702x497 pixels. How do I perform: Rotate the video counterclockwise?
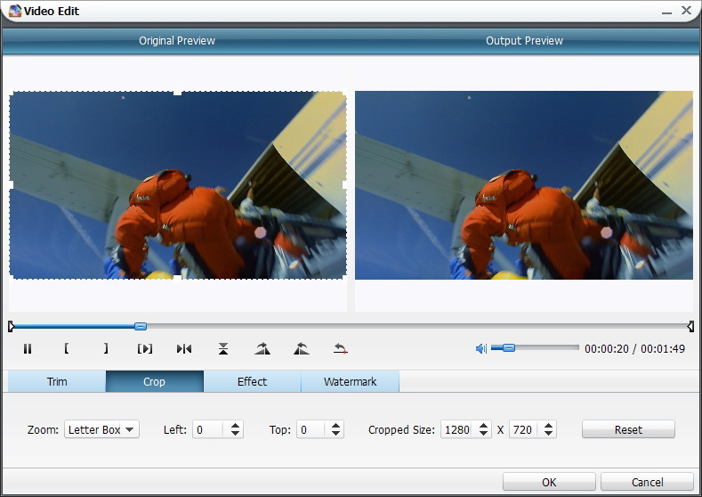pyautogui.click(x=302, y=348)
